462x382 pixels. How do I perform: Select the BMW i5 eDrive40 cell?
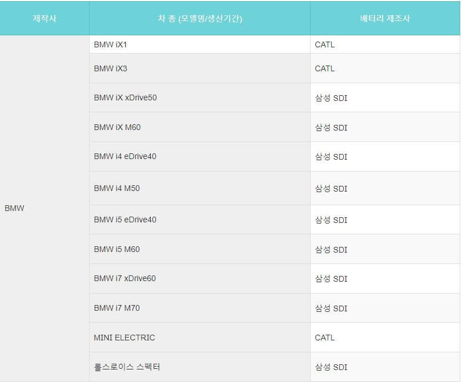[200, 220]
